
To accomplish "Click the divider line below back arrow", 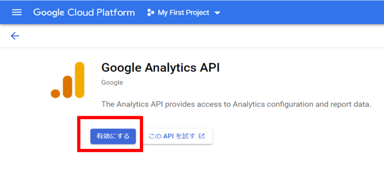I will click(x=192, y=48).
